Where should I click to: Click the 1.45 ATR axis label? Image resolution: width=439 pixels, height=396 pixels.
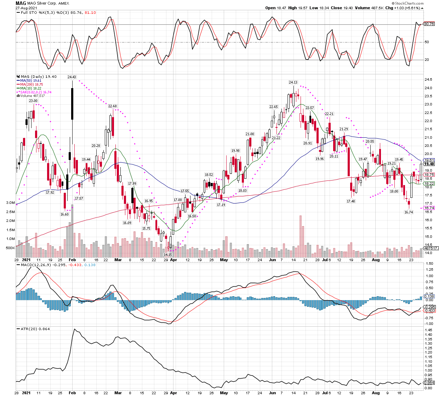(428, 330)
